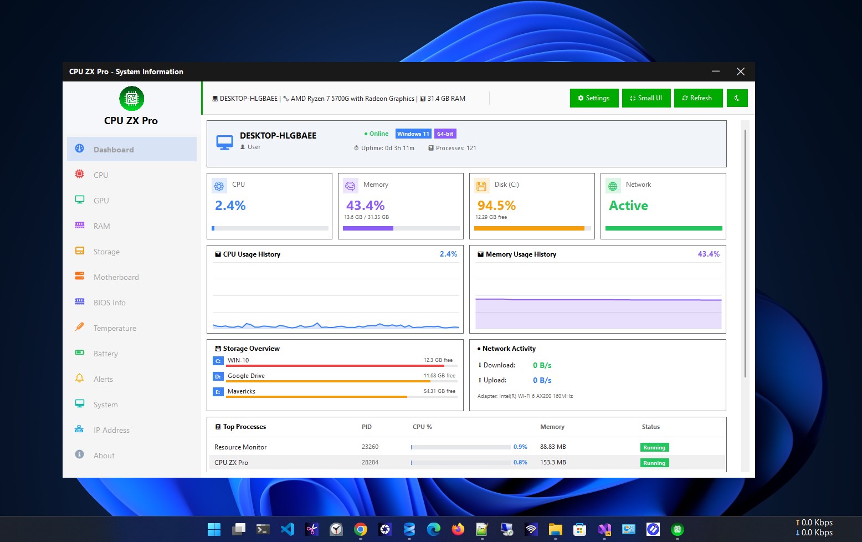Click the Network card globe icon
The height and width of the screenshot is (542, 862).
[613, 186]
